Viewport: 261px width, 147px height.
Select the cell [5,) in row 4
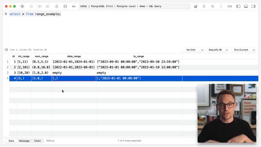(24, 78)
